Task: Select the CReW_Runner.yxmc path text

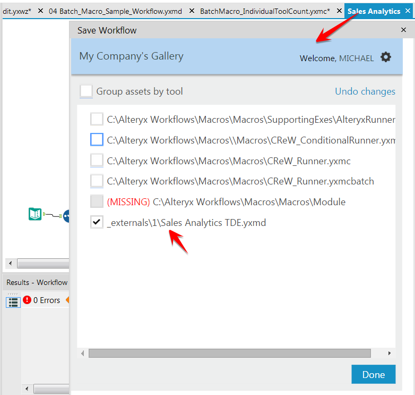Action: pyautogui.click(x=229, y=161)
